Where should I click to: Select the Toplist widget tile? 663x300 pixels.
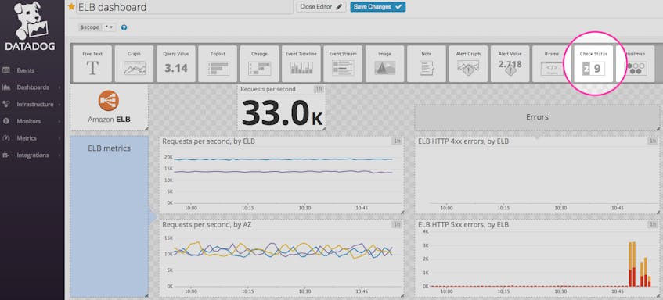(x=218, y=64)
